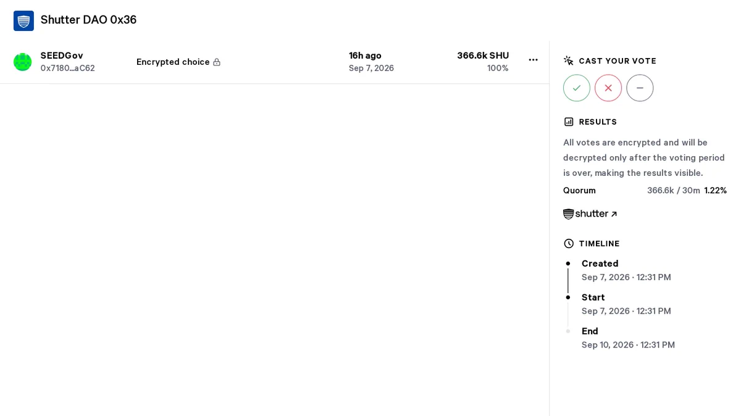741x416 pixels.
Task: Click the Created timeline dot
Action: click(568, 263)
